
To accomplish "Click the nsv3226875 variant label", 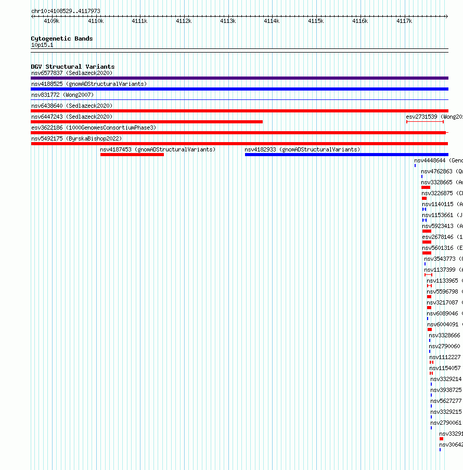I will [442, 193].
